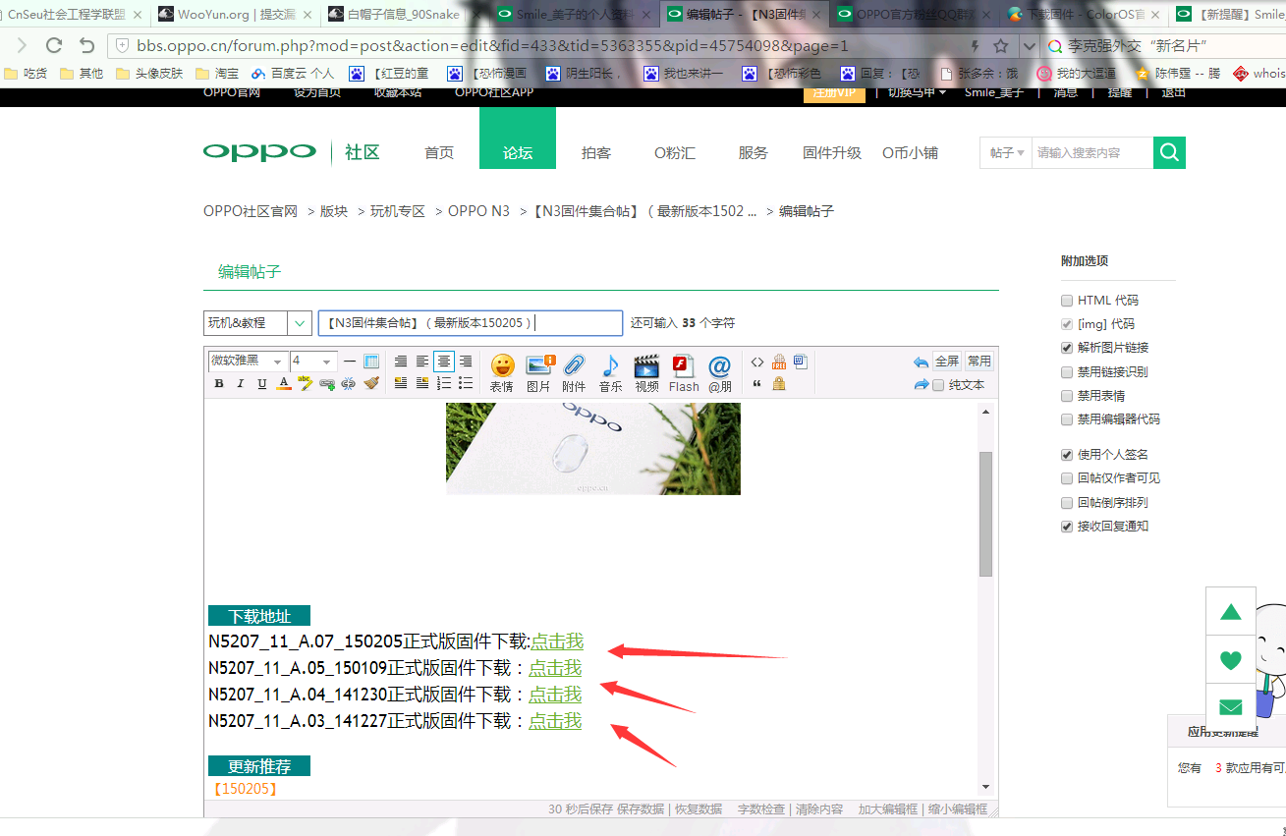
Task: Open the O粉汇 navigation tab
Action: pos(675,153)
